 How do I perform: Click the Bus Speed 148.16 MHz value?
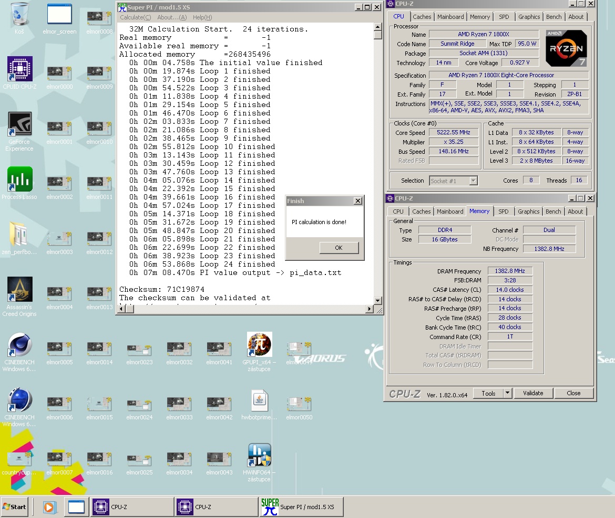(x=454, y=151)
